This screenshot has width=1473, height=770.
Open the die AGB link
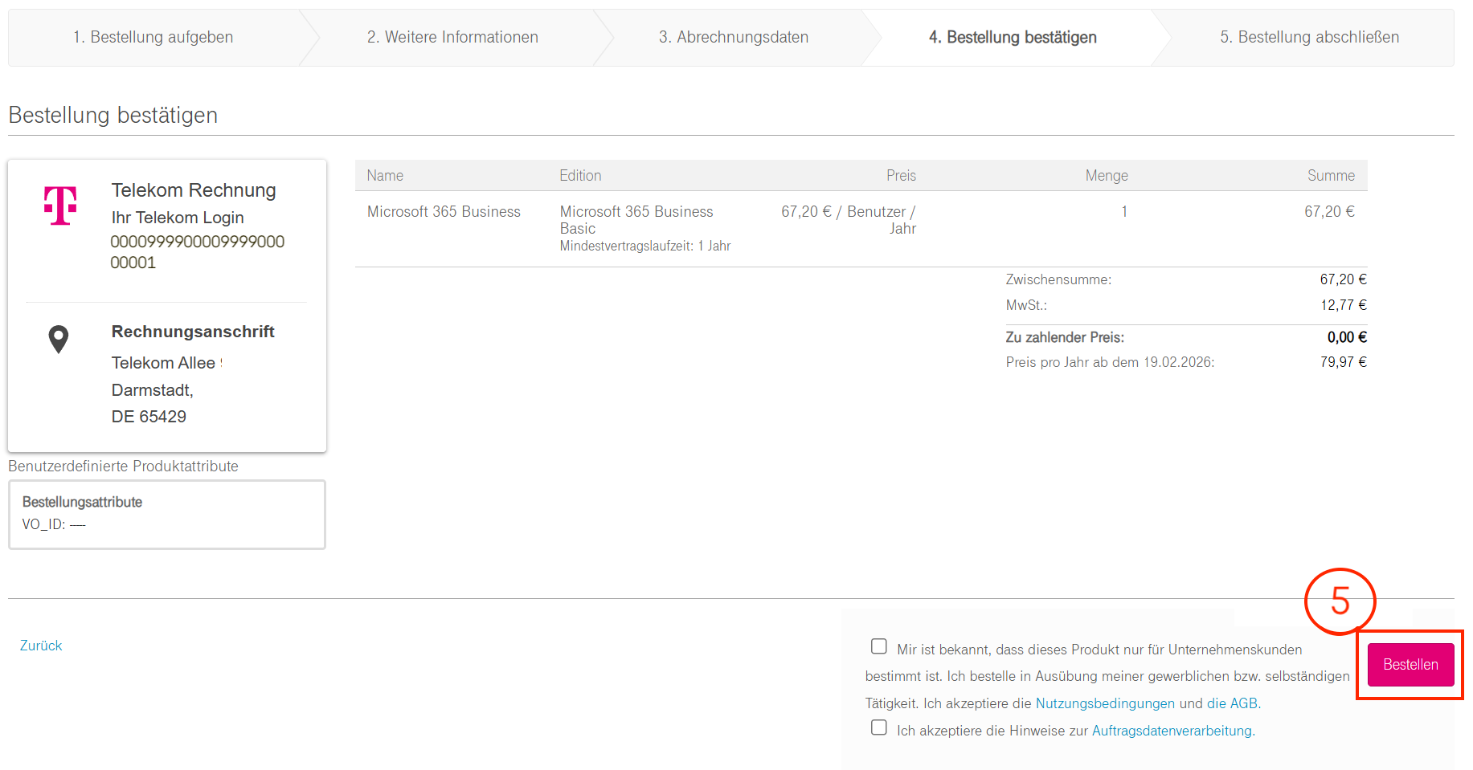click(x=1233, y=703)
